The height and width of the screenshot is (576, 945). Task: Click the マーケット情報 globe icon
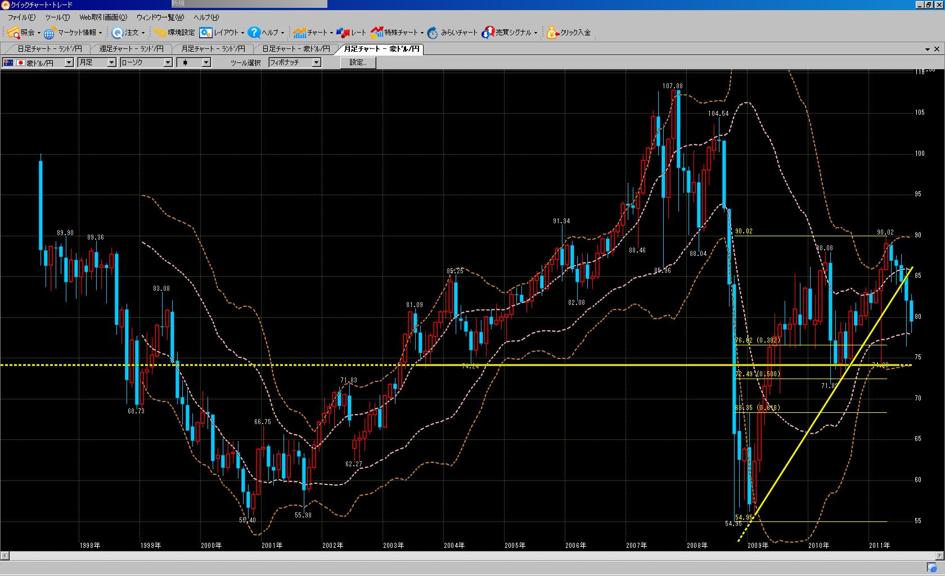point(50,33)
